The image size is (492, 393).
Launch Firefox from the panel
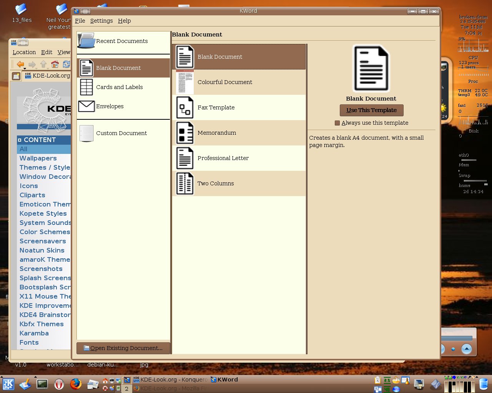[76, 384]
